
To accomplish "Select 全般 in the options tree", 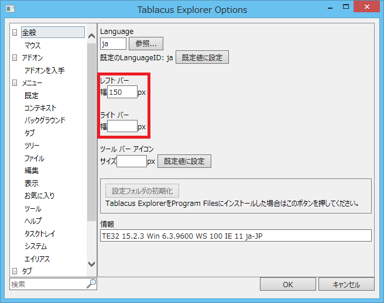I will [53, 32].
